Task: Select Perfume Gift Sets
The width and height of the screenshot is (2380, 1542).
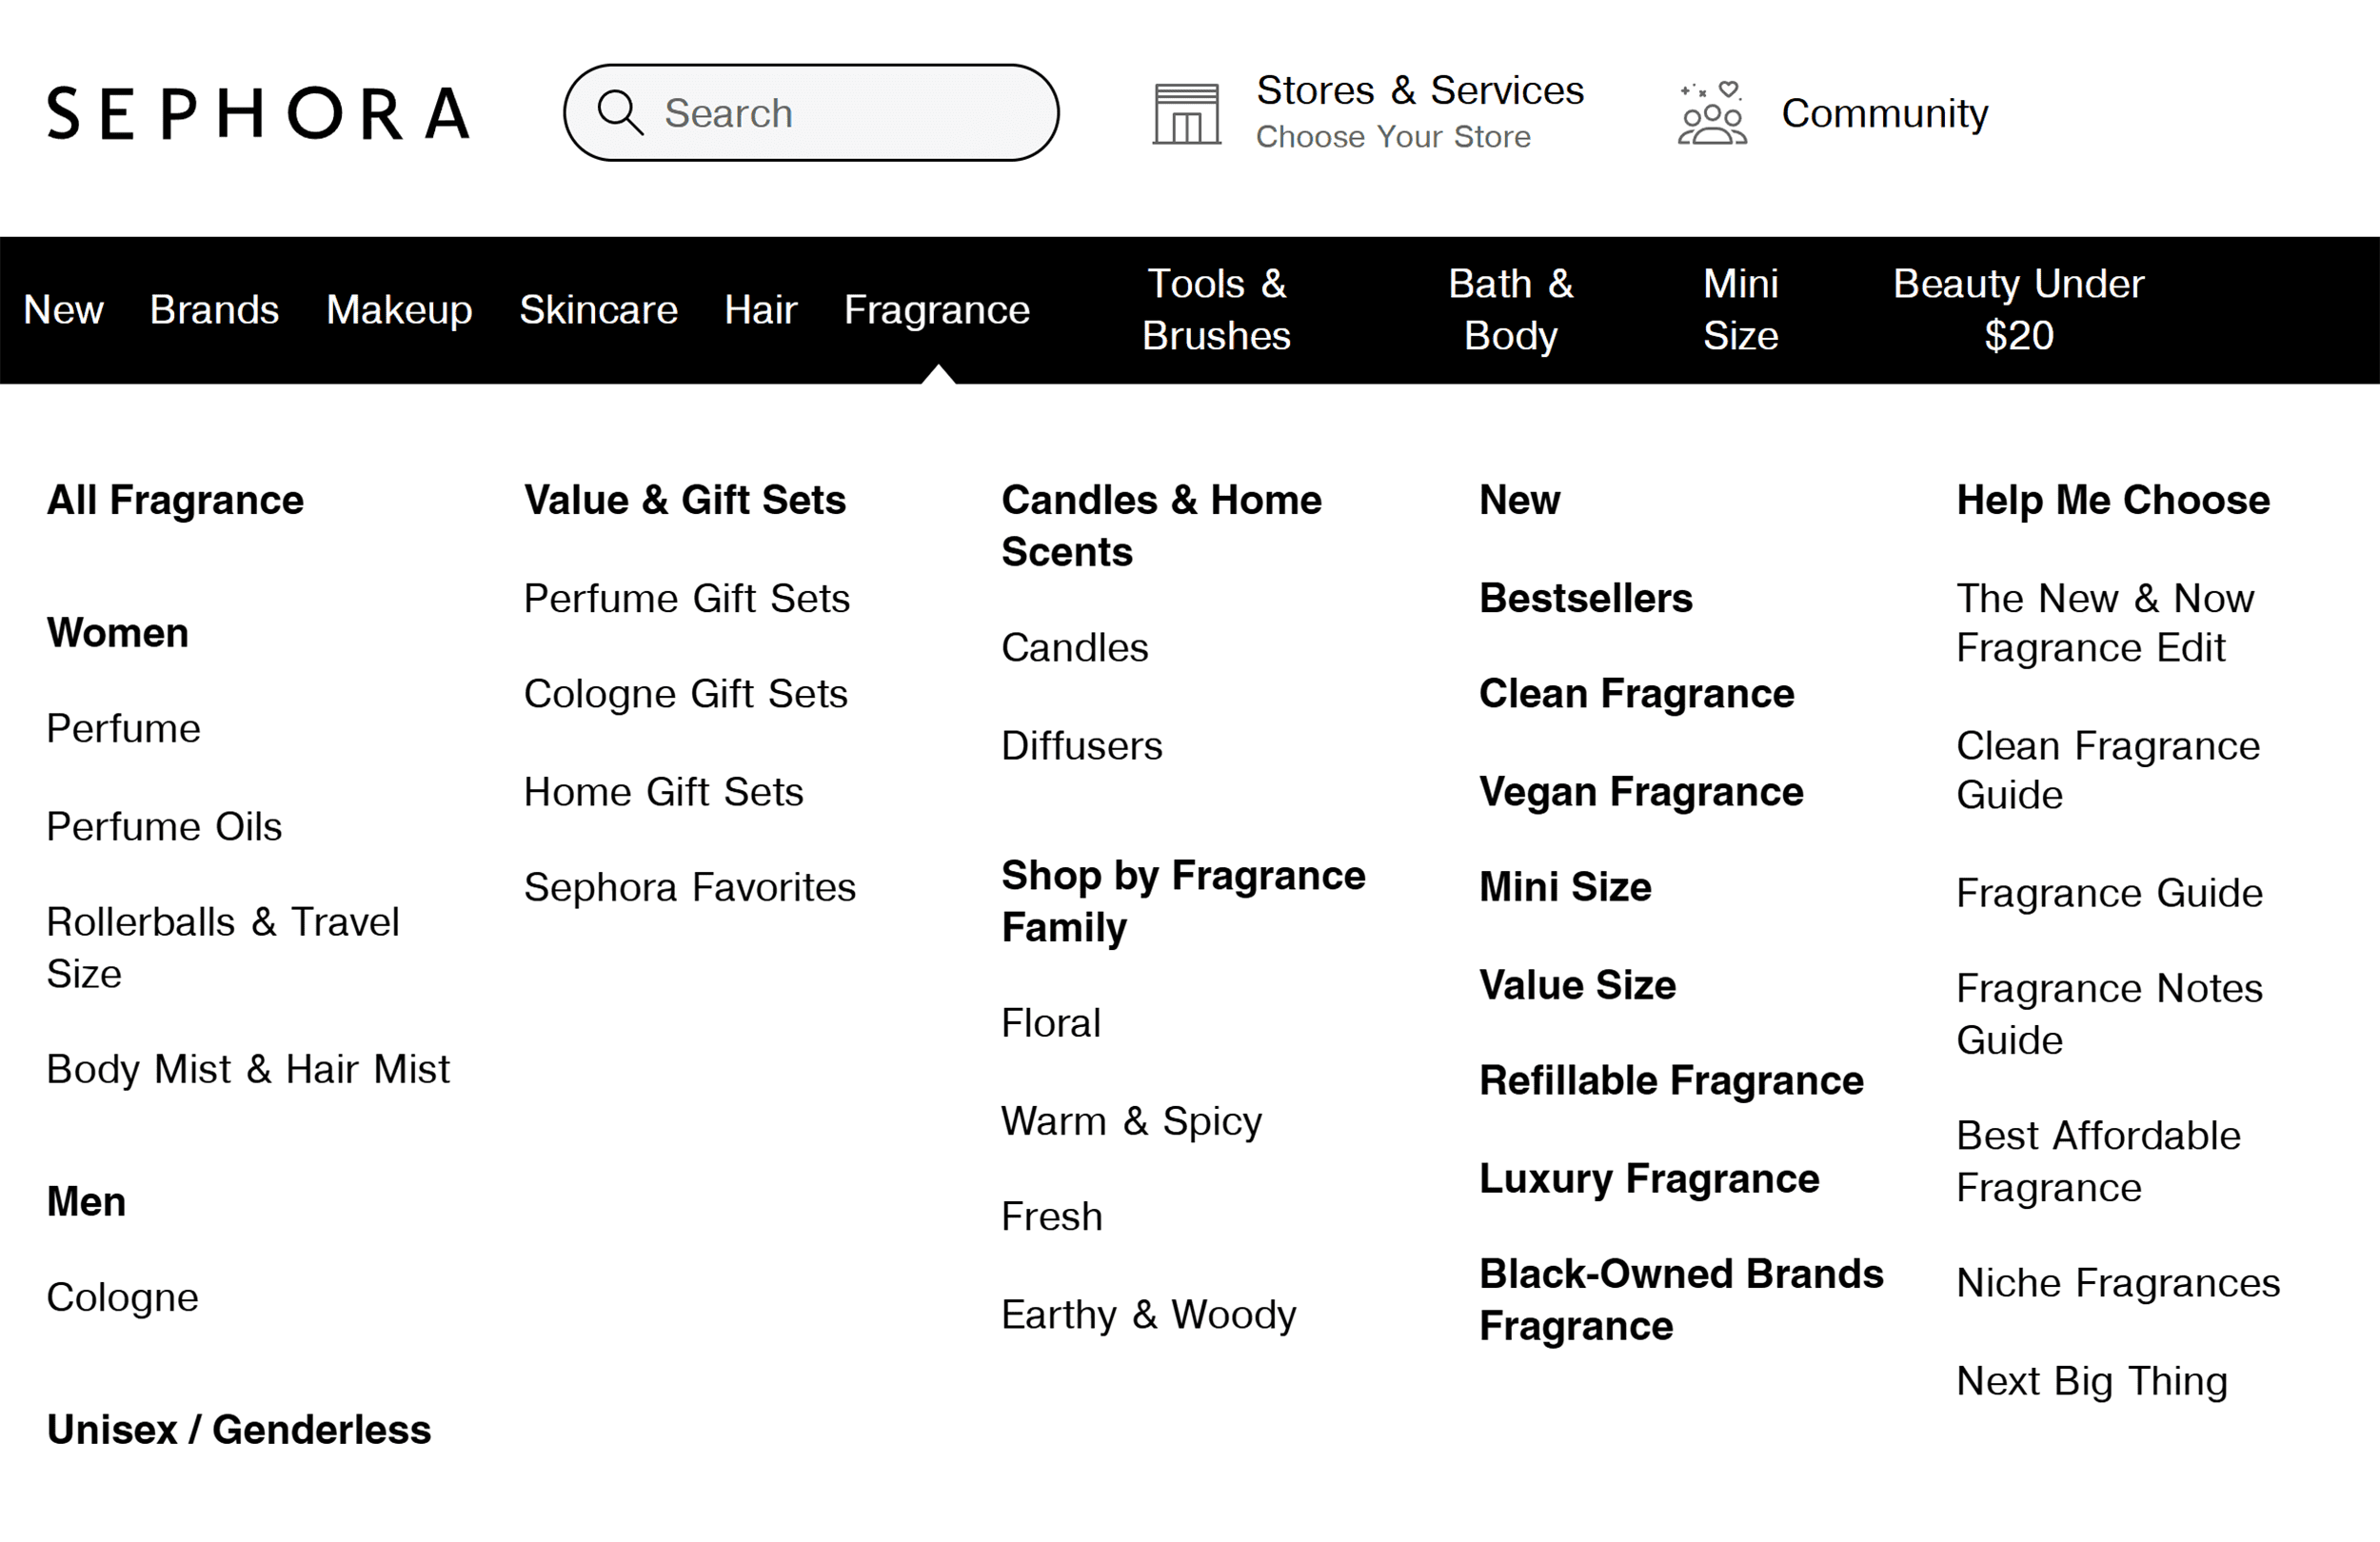Action: tap(687, 599)
